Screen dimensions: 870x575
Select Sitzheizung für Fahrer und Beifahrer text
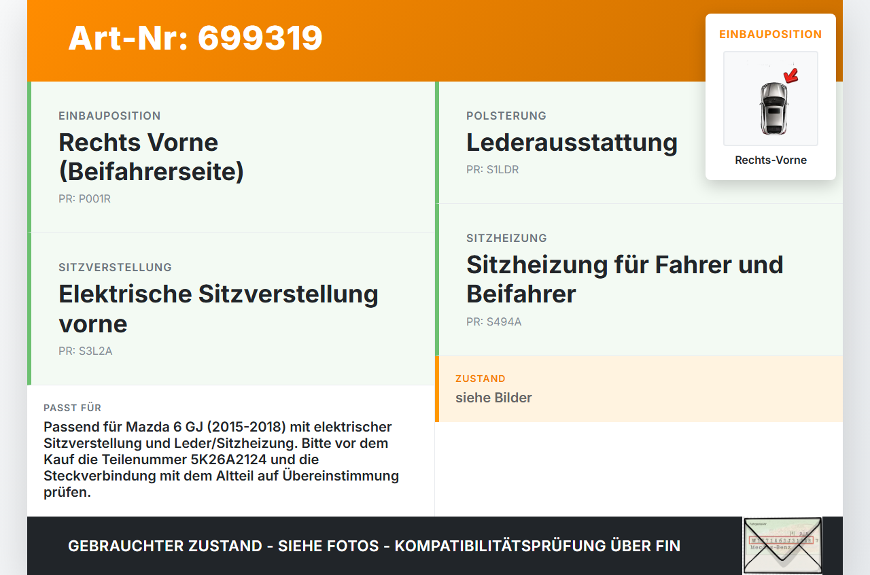click(x=625, y=279)
